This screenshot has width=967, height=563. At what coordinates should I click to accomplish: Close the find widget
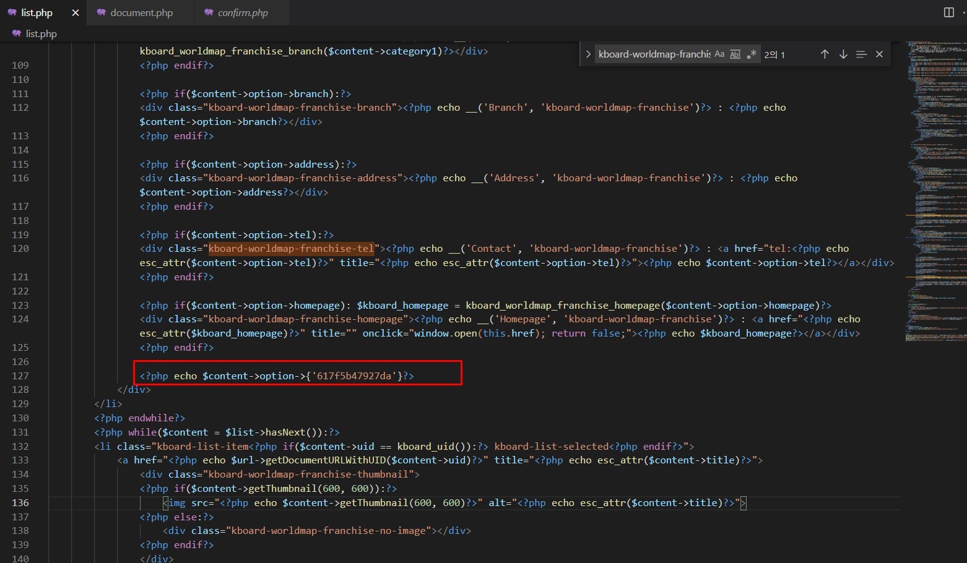pos(879,54)
